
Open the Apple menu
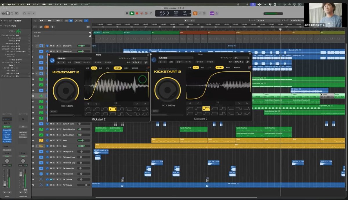coord(3,5)
